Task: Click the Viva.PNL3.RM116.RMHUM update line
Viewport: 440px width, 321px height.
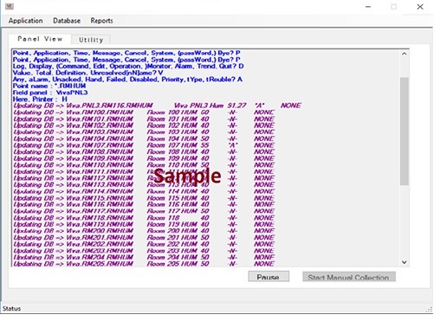Action: (x=157, y=106)
